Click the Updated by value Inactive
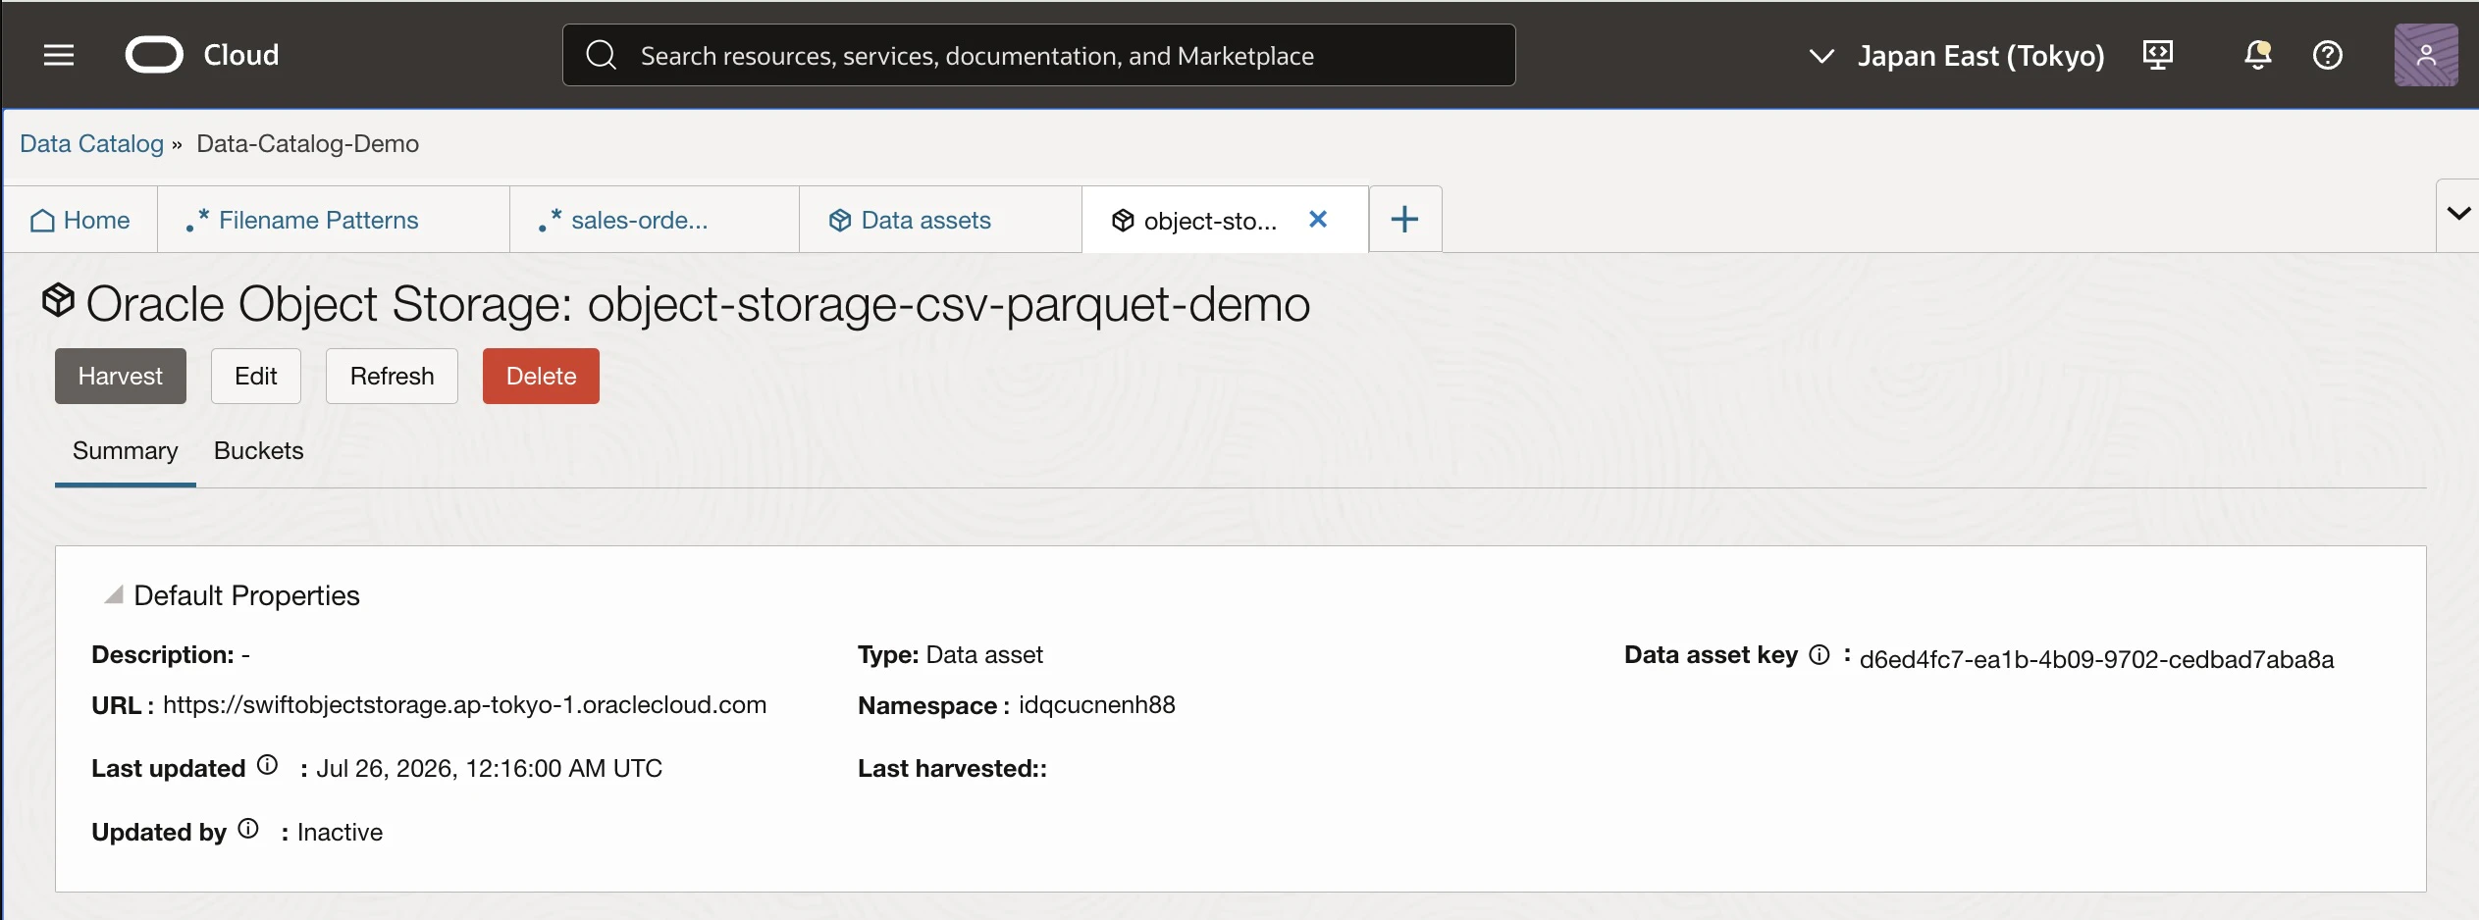The width and height of the screenshot is (2479, 920). [x=340, y=833]
